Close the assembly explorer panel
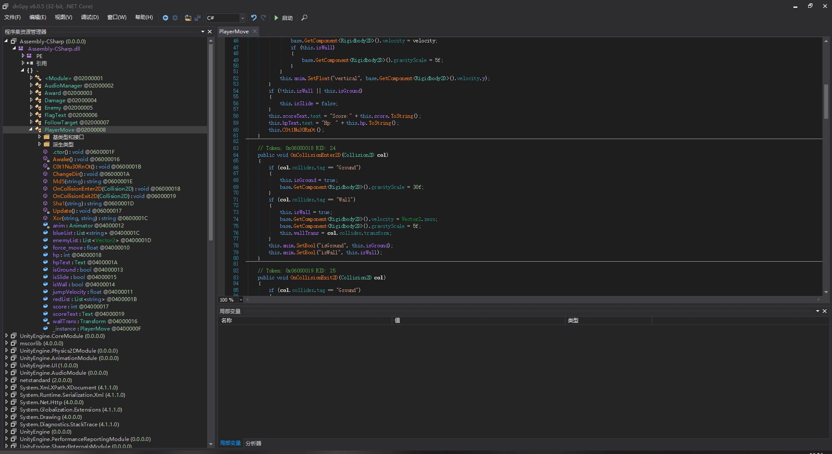The height and width of the screenshot is (454, 832). point(210,32)
